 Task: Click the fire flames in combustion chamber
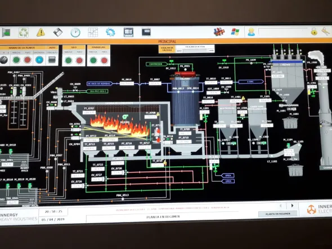(x=120, y=126)
